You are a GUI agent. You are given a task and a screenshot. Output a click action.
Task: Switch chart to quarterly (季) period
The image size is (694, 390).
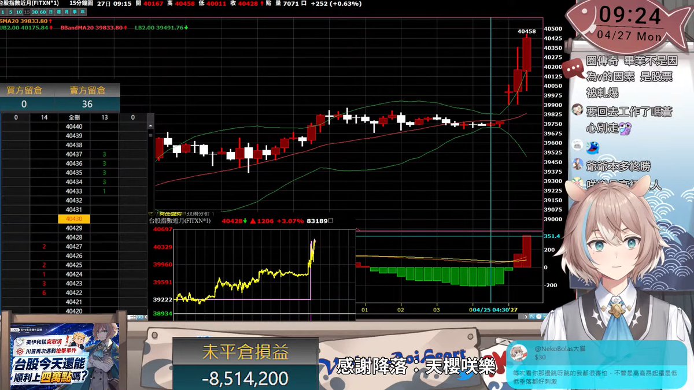(x=75, y=12)
